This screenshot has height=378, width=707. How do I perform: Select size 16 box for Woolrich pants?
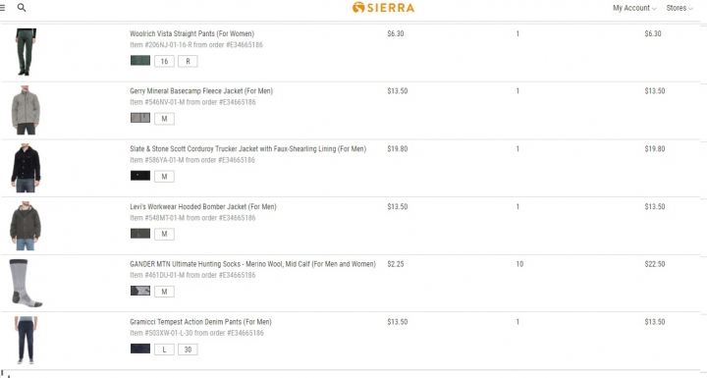[x=164, y=61]
